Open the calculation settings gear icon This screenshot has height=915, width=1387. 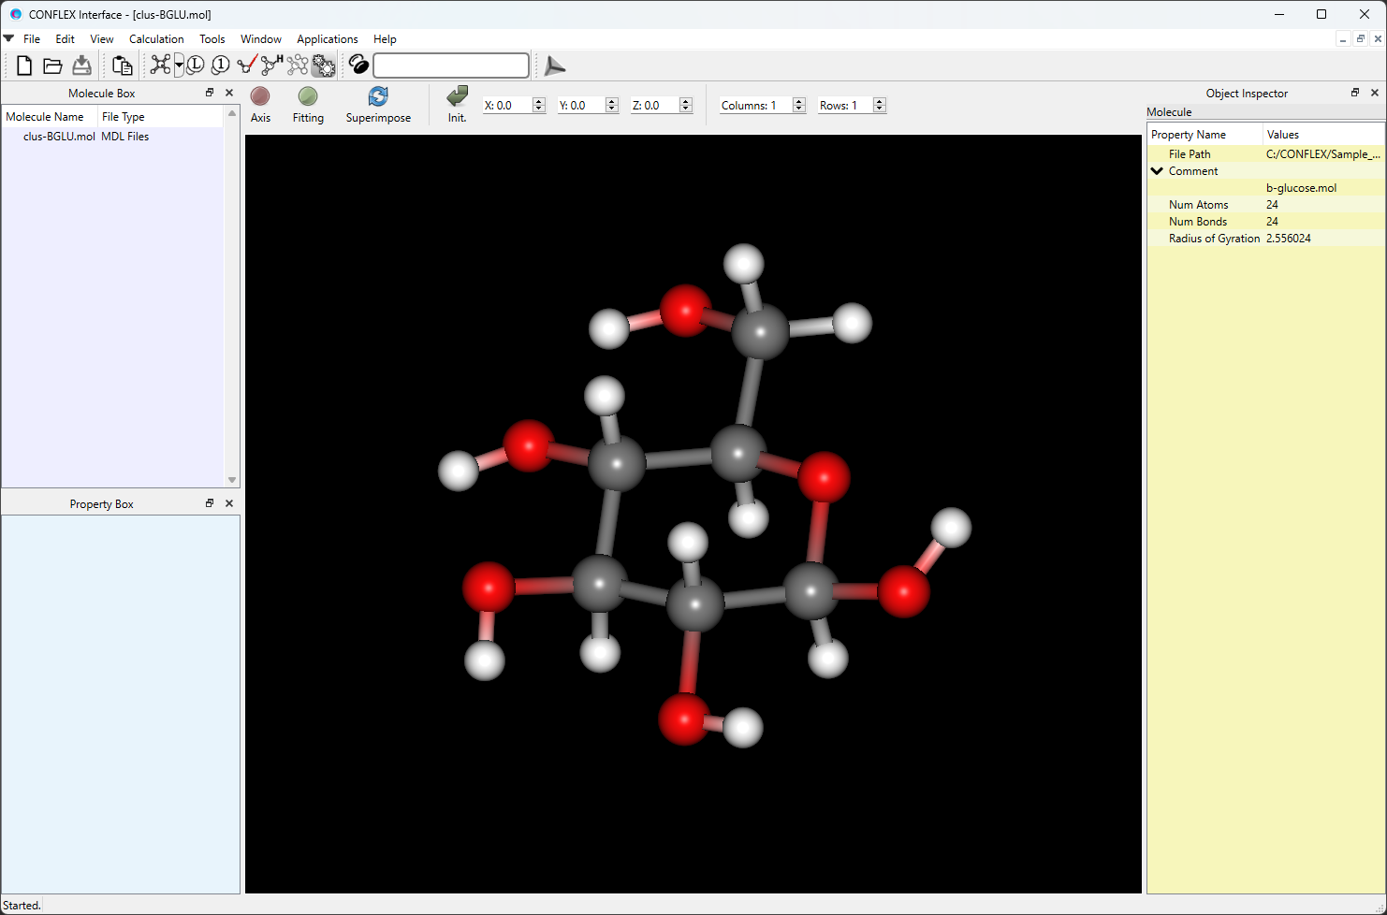click(x=323, y=65)
